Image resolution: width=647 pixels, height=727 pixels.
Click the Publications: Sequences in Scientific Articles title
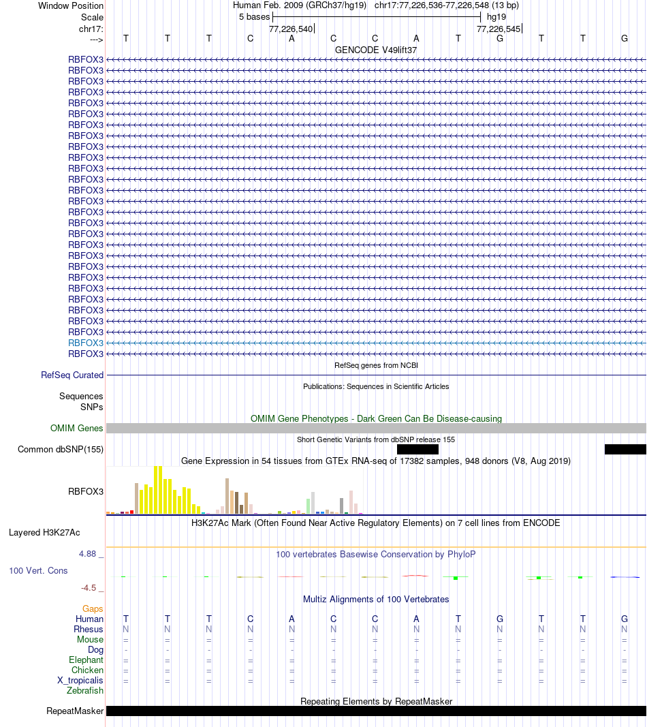tap(376, 386)
